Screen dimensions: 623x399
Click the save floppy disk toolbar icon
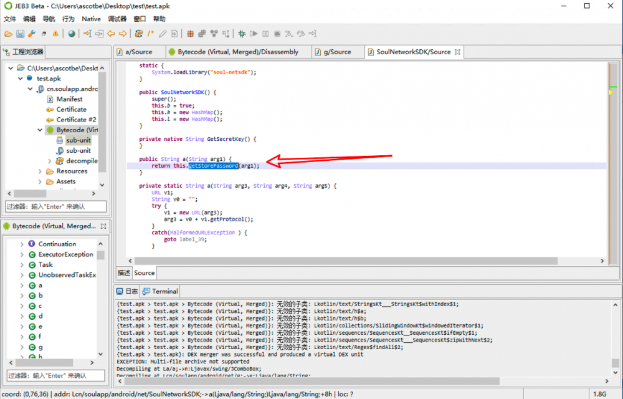[20, 34]
